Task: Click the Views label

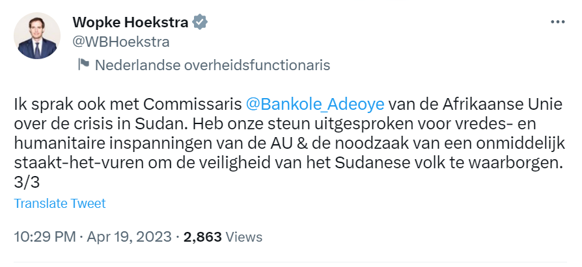Action: [x=245, y=236]
